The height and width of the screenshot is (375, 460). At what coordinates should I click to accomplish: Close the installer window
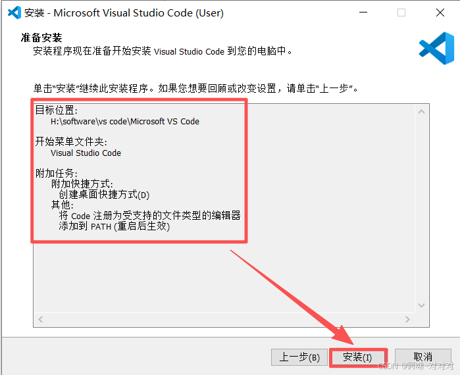point(440,12)
